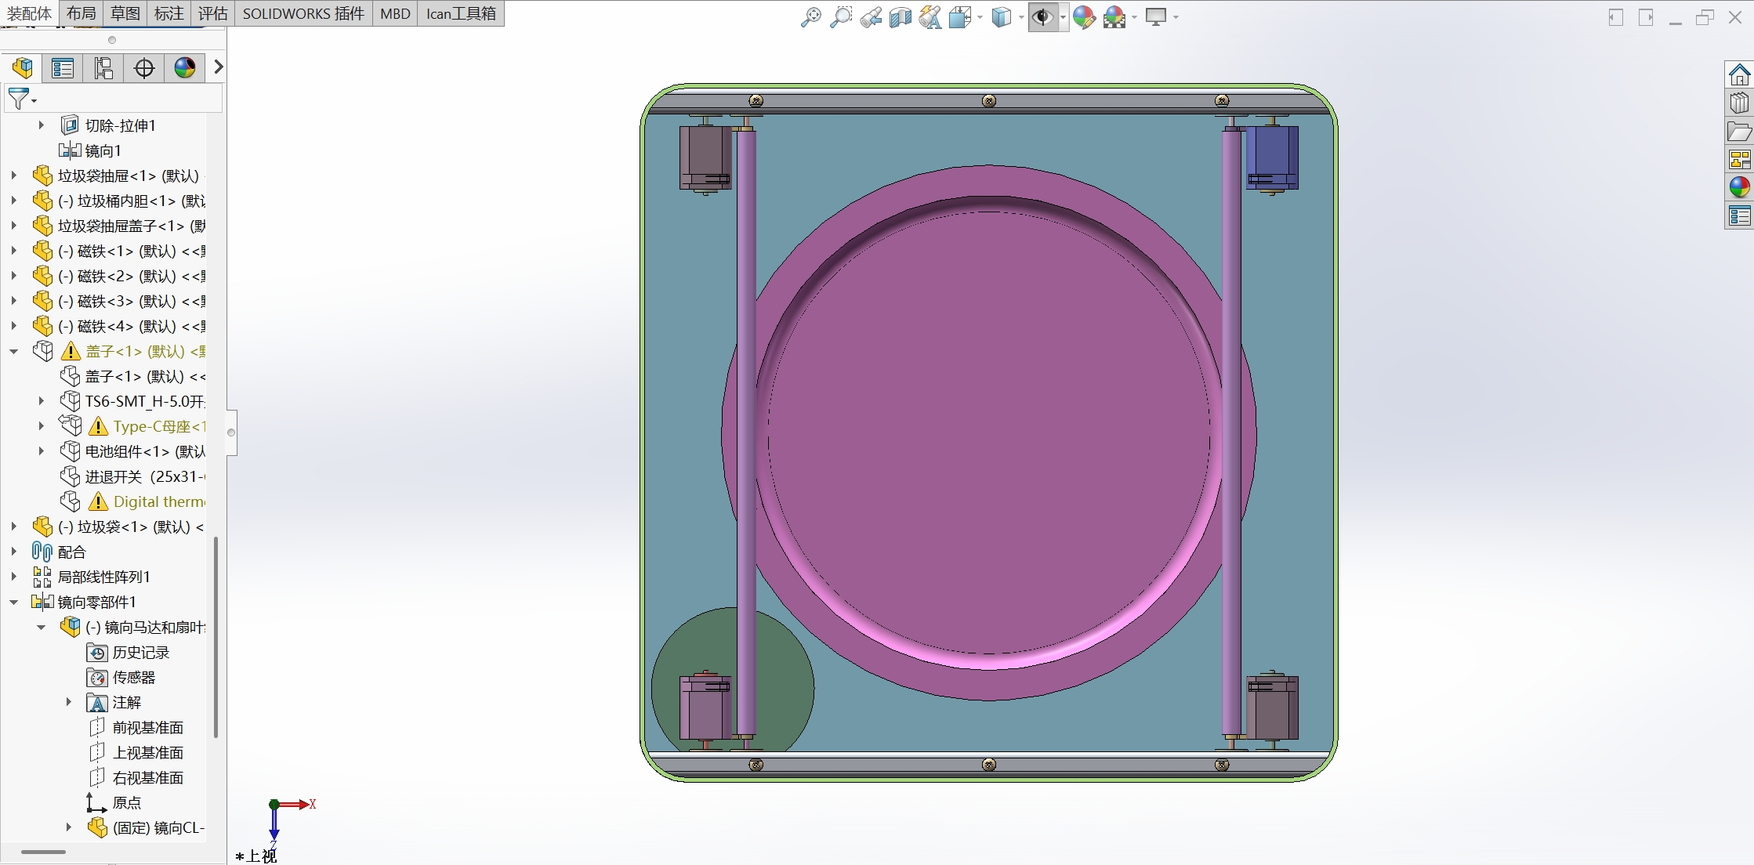Switch to the DisplayManager tab
The height and width of the screenshot is (865, 1754).
[x=185, y=68]
